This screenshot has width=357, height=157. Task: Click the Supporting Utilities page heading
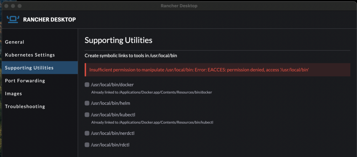click(x=119, y=40)
